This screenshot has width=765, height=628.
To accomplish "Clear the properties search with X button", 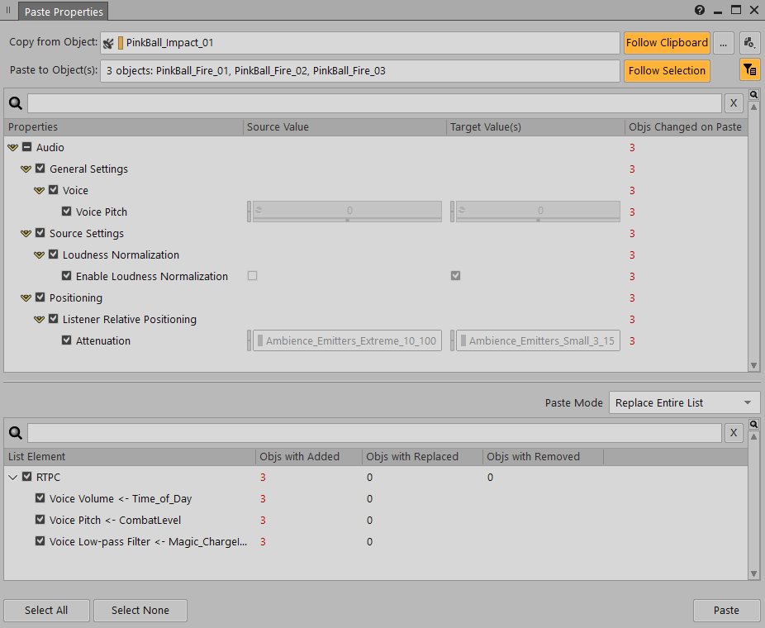I will point(733,103).
